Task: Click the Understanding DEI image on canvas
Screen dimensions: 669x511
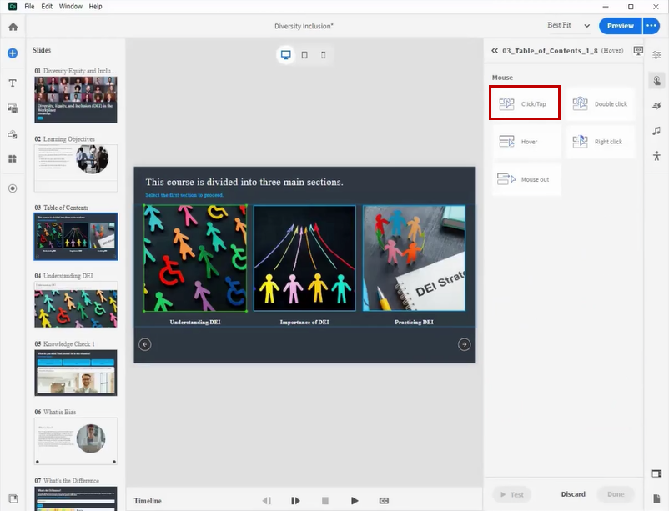Action: click(x=195, y=258)
